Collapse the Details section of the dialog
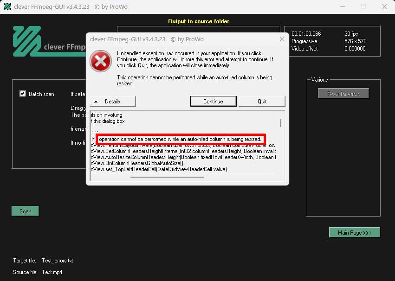The image size is (395, 281). pyautogui.click(x=113, y=102)
